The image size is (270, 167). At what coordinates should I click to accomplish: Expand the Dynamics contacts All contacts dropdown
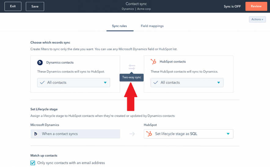tap(74, 83)
